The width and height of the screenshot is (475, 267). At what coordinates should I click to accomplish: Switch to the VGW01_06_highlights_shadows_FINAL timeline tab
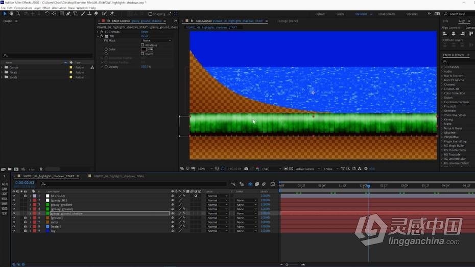pos(118,176)
